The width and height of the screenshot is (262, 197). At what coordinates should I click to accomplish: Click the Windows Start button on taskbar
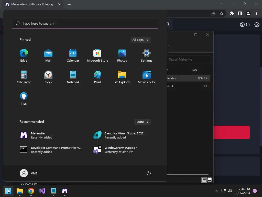click(x=8, y=191)
